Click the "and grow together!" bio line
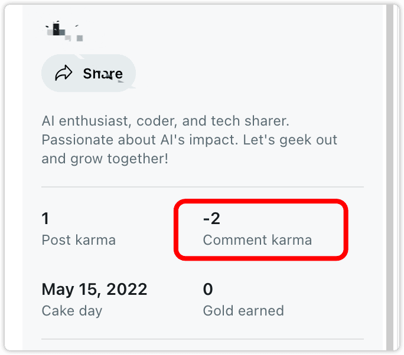 click(105, 159)
